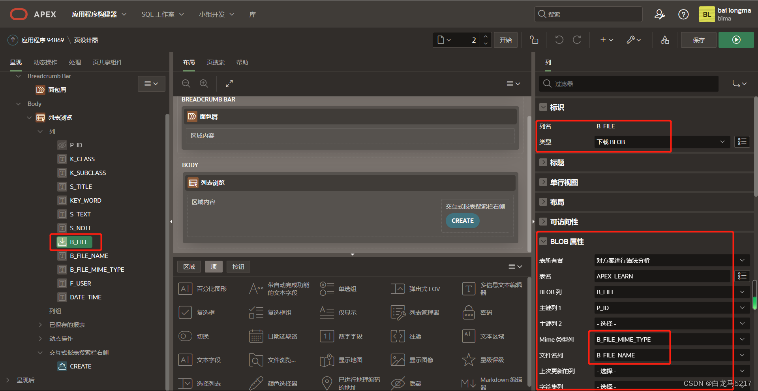Open the quick pick list beside 表名
758x391 pixels.
point(742,276)
